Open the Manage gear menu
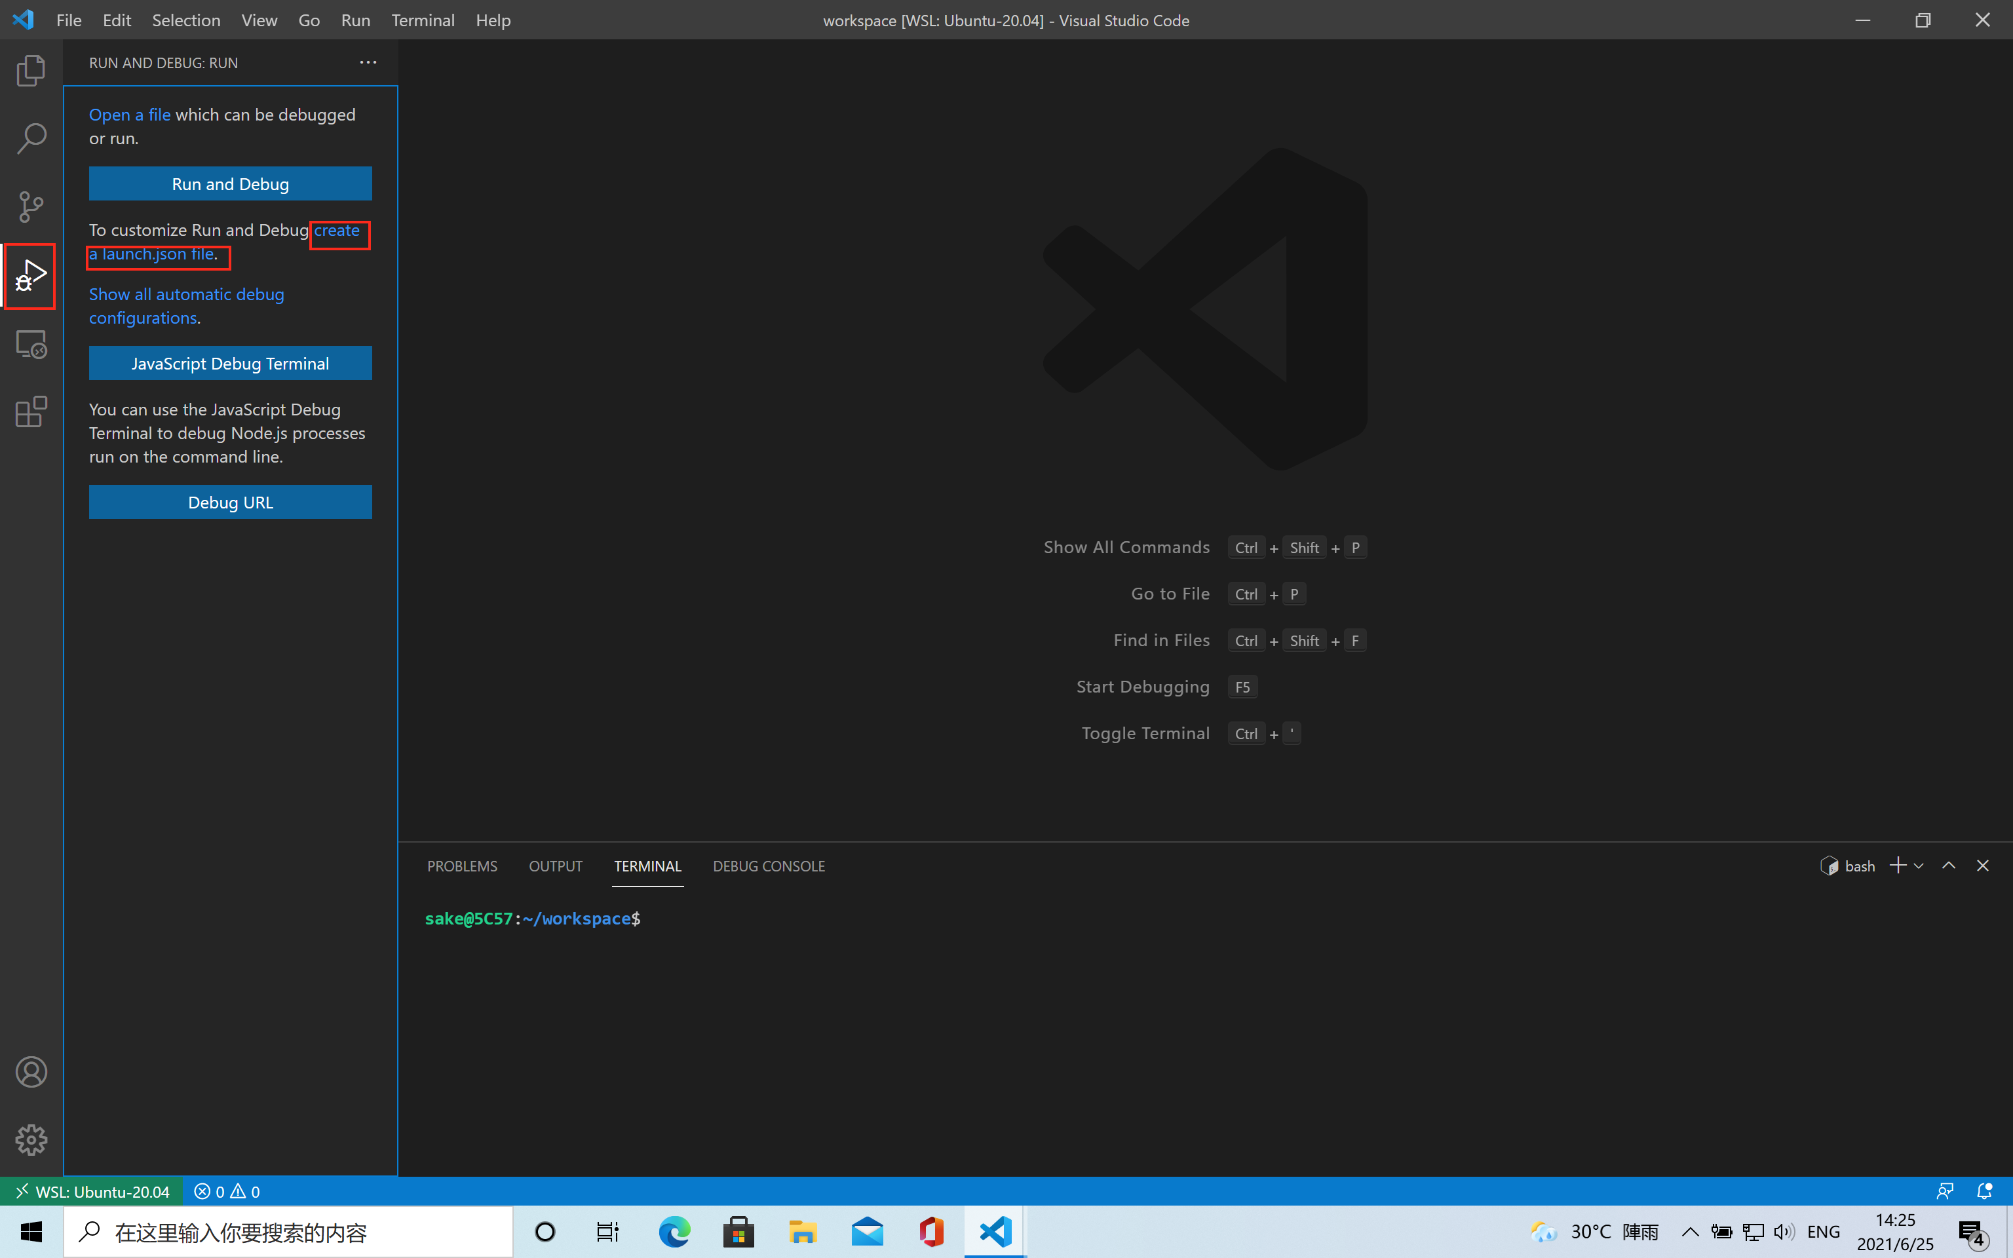2013x1258 pixels. [31, 1140]
